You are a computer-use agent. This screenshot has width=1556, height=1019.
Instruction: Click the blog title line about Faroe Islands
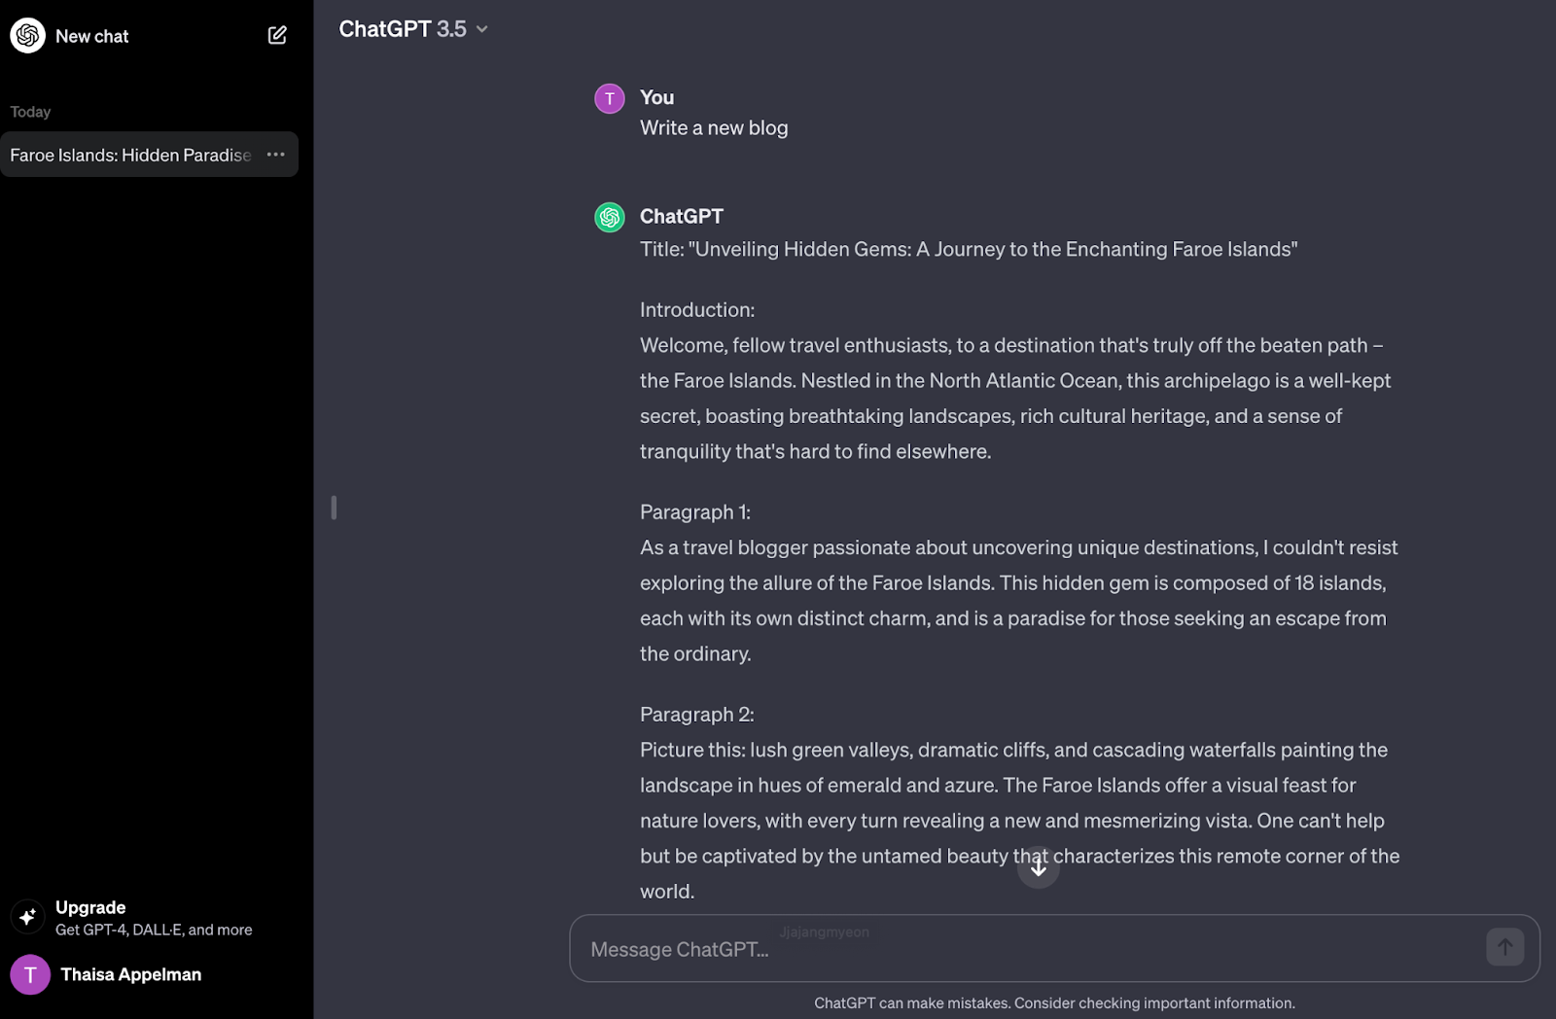(x=969, y=250)
